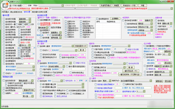The width and height of the screenshot is (175, 109).
Task: Open the 自己创建军团副本 challenge mode dropdown
Action: click(x=136, y=81)
